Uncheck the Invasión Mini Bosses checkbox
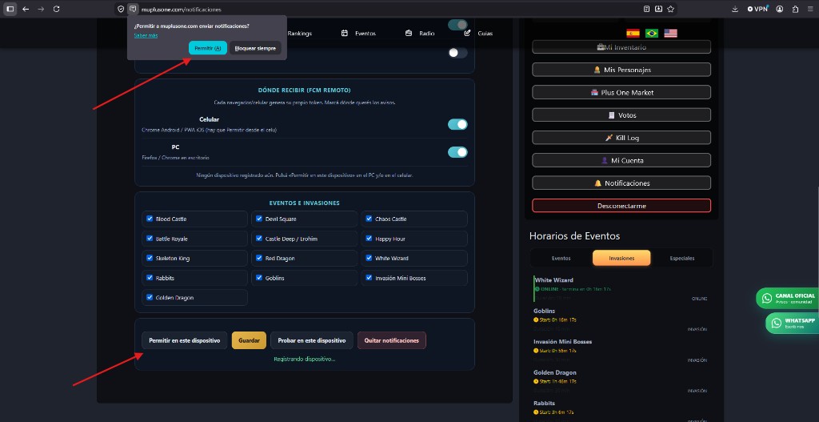Screen dimensions: 819x422 [370, 278]
